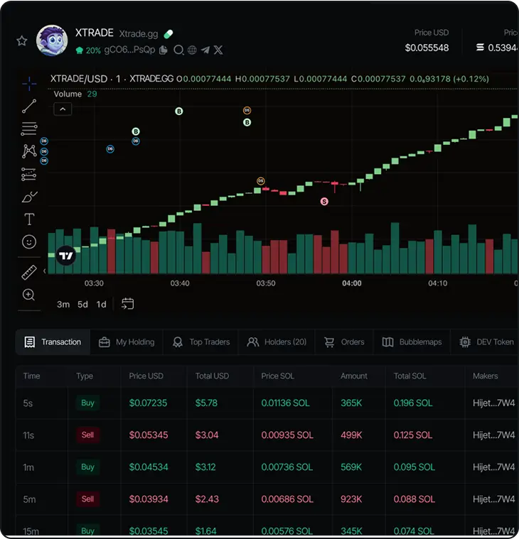Image resolution: width=519 pixels, height=539 pixels.
Task: Switch to the Top Traders tab
Action: (x=200, y=342)
